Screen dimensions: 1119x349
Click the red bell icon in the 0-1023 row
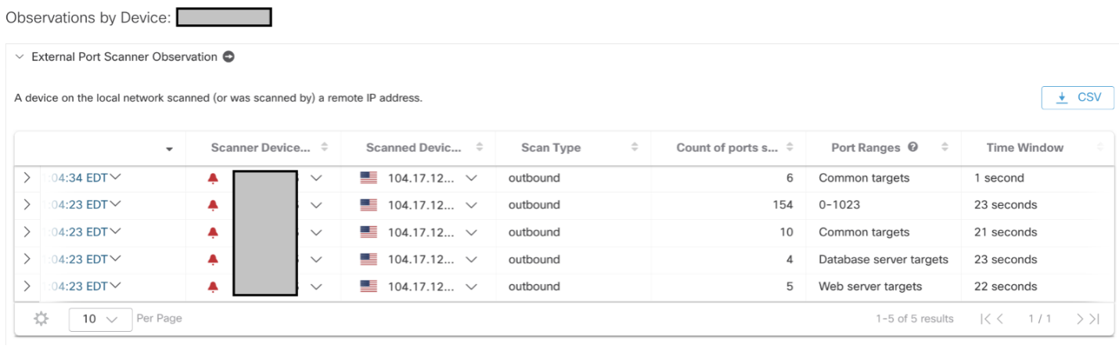213,205
